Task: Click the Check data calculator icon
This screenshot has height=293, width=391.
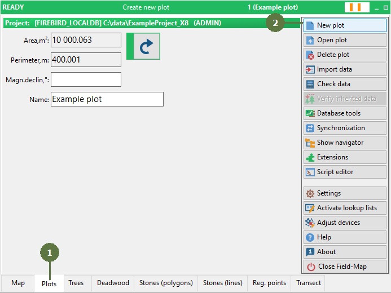Action: [310, 84]
